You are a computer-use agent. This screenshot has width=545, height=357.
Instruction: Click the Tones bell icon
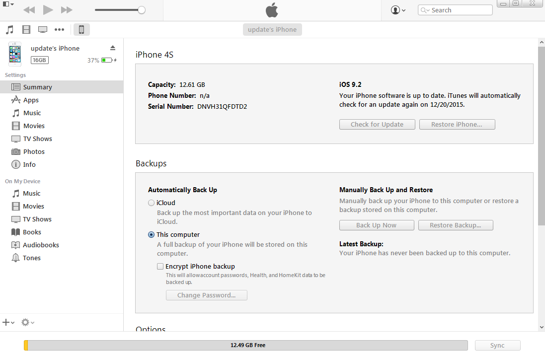[15, 258]
